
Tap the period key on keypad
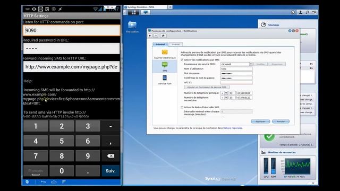click(x=88, y=171)
